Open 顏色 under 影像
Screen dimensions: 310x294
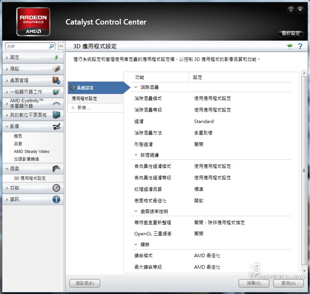18,136
